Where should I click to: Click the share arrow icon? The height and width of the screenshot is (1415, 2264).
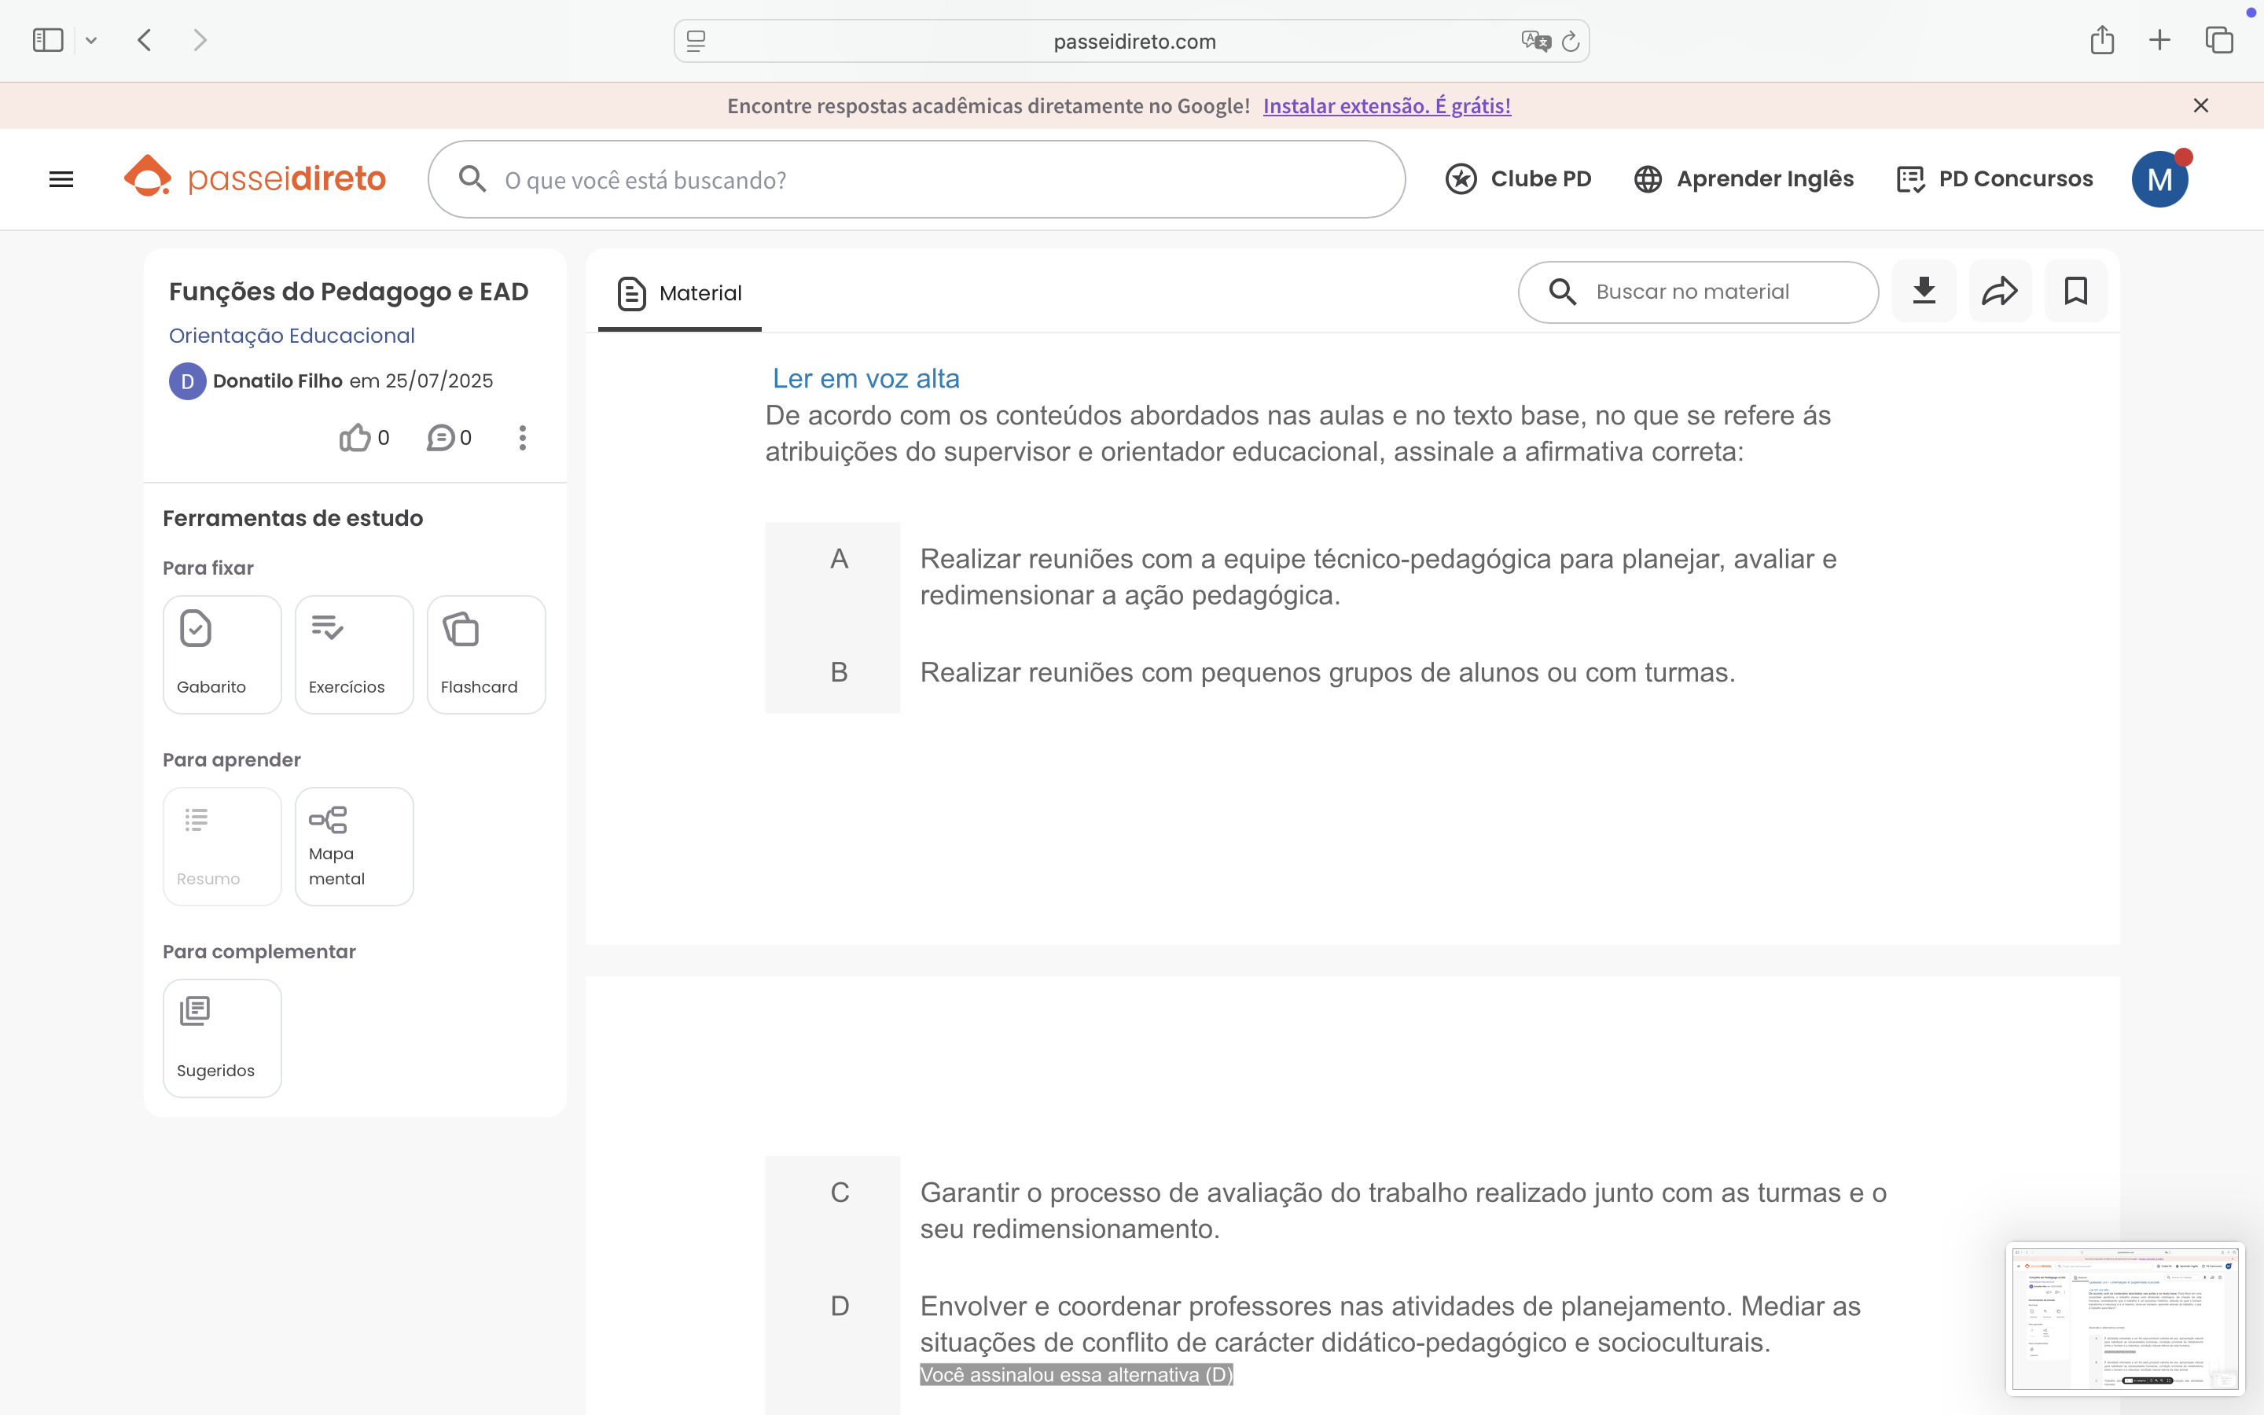1999,291
